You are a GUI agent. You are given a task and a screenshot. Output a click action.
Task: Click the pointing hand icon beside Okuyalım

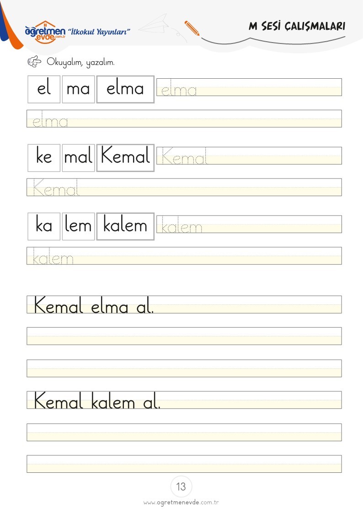coord(34,61)
